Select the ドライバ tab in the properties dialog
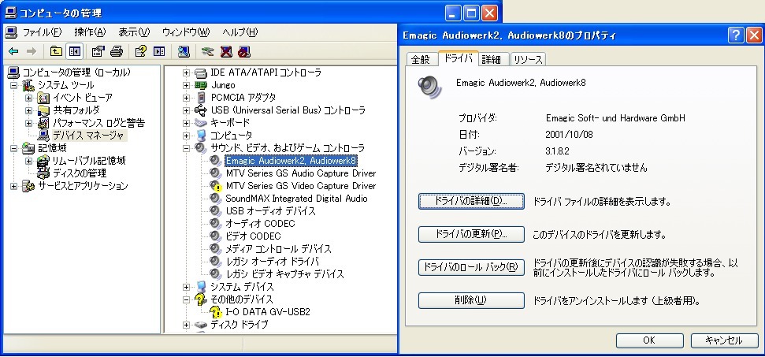Screen dimensions: 765x357 point(458,58)
